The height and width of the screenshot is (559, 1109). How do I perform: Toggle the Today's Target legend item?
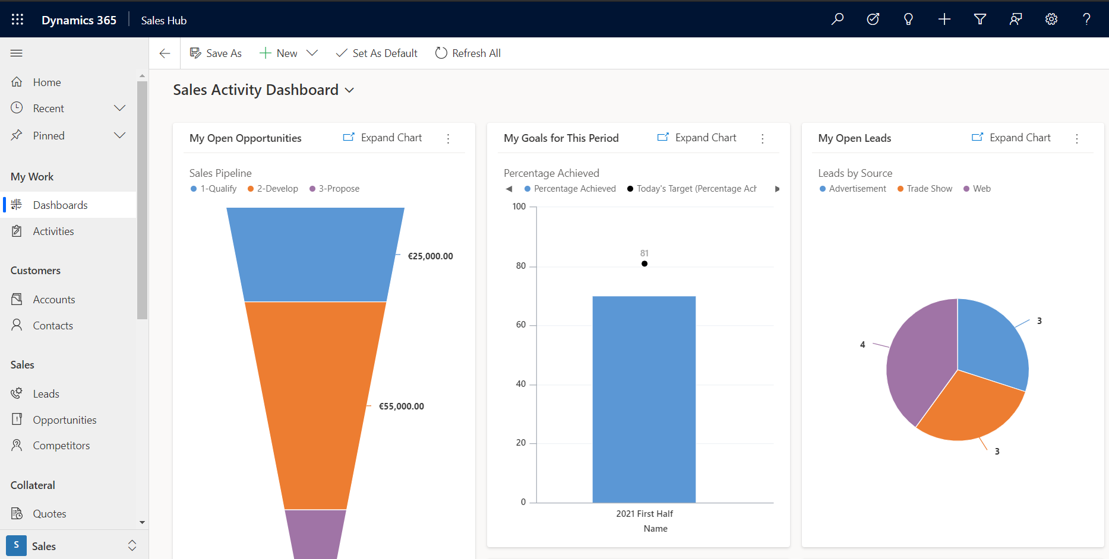pos(692,189)
